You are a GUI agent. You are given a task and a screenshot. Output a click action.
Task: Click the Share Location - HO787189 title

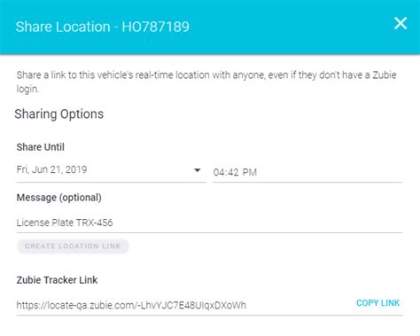click(102, 27)
